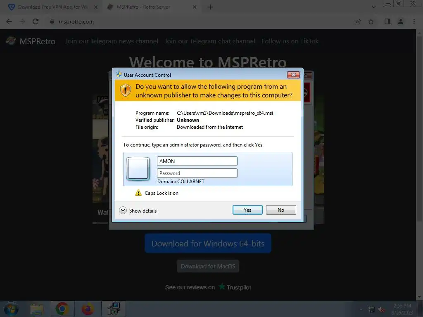
Task: Close the User Account Control dialog
Action: pos(293,75)
